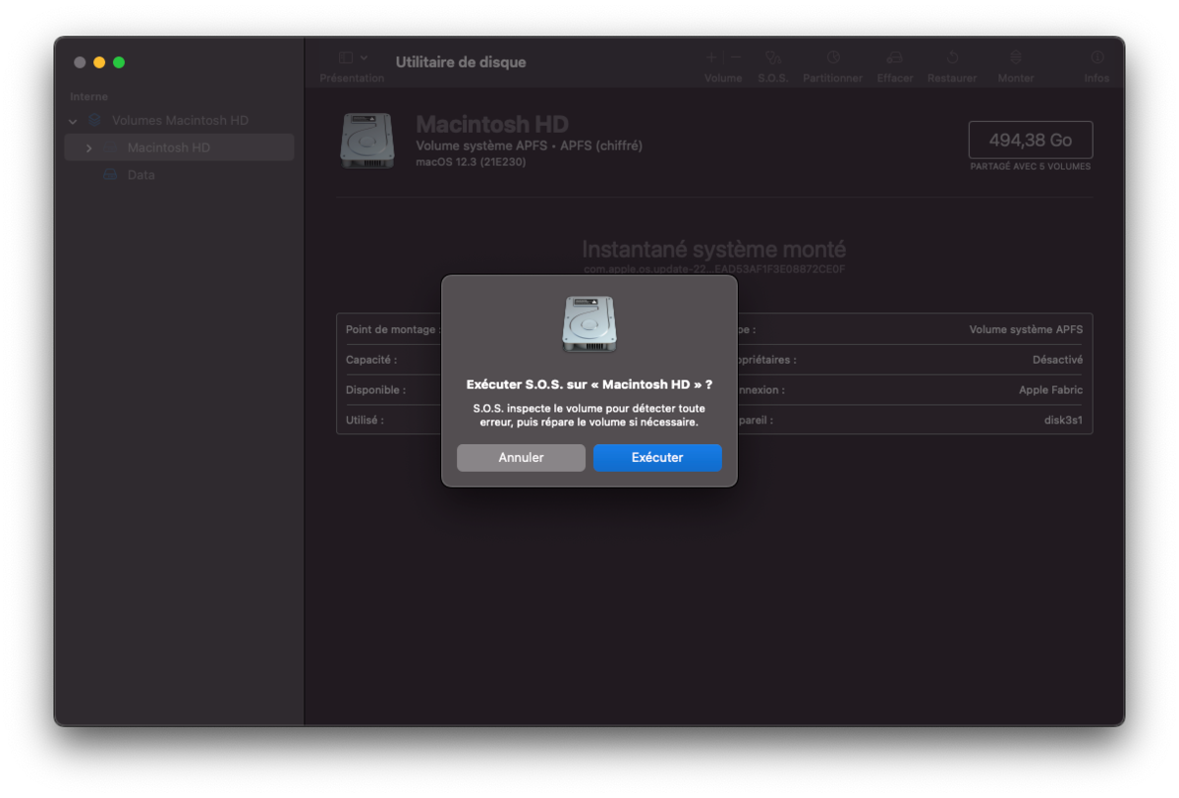The image size is (1179, 798).
Task: Click the Désactivé value
Action: pos(1057,360)
